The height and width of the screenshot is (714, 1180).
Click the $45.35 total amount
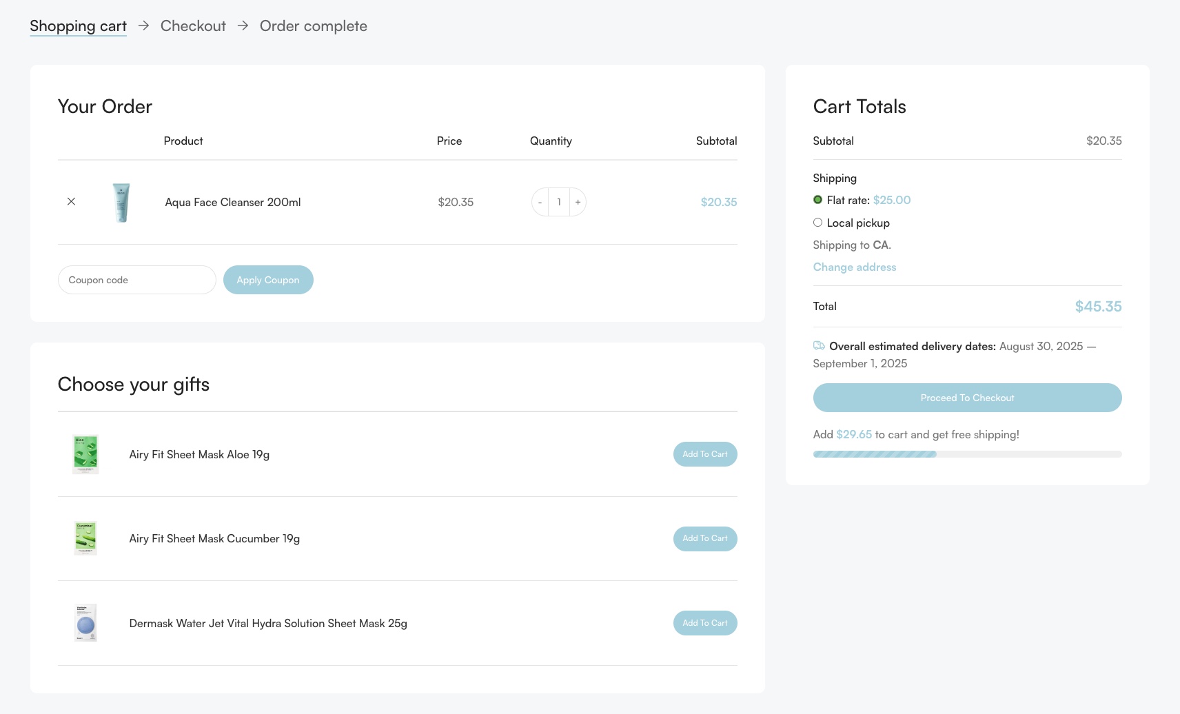(1098, 307)
